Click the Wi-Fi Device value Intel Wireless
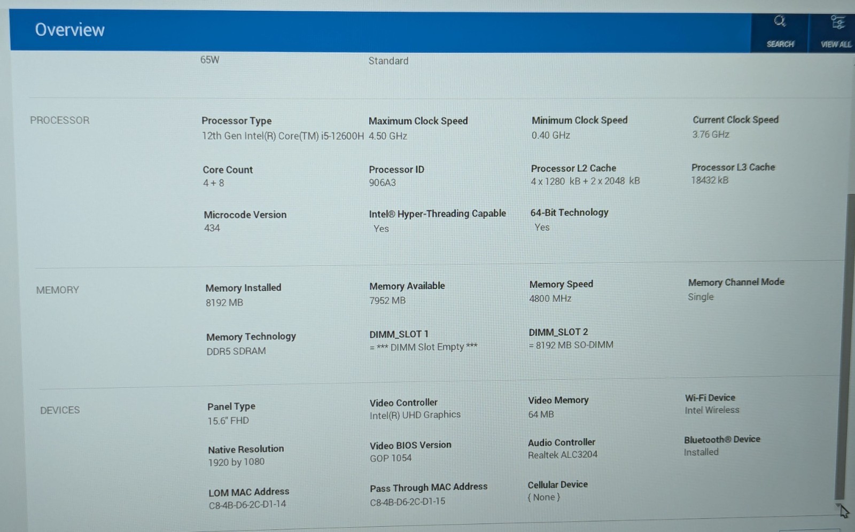This screenshot has width=855, height=532. coord(712,410)
